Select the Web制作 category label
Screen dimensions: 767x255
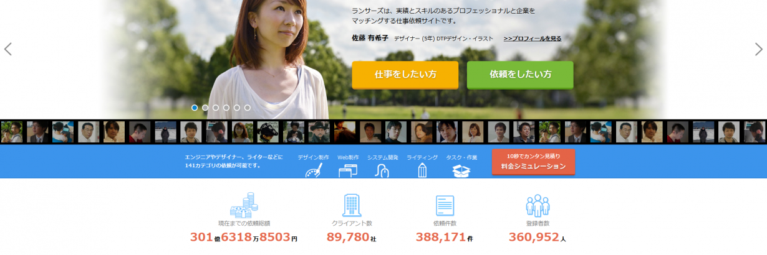pyautogui.click(x=348, y=157)
